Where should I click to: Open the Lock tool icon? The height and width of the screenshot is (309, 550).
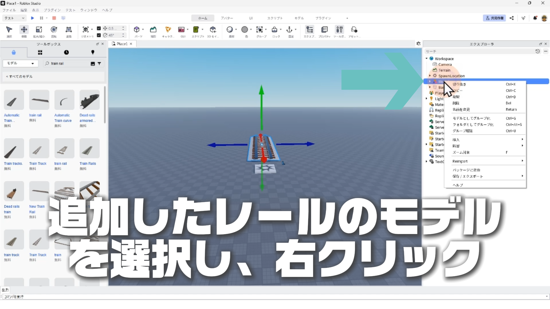pyautogui.click(x=274, y=30)
